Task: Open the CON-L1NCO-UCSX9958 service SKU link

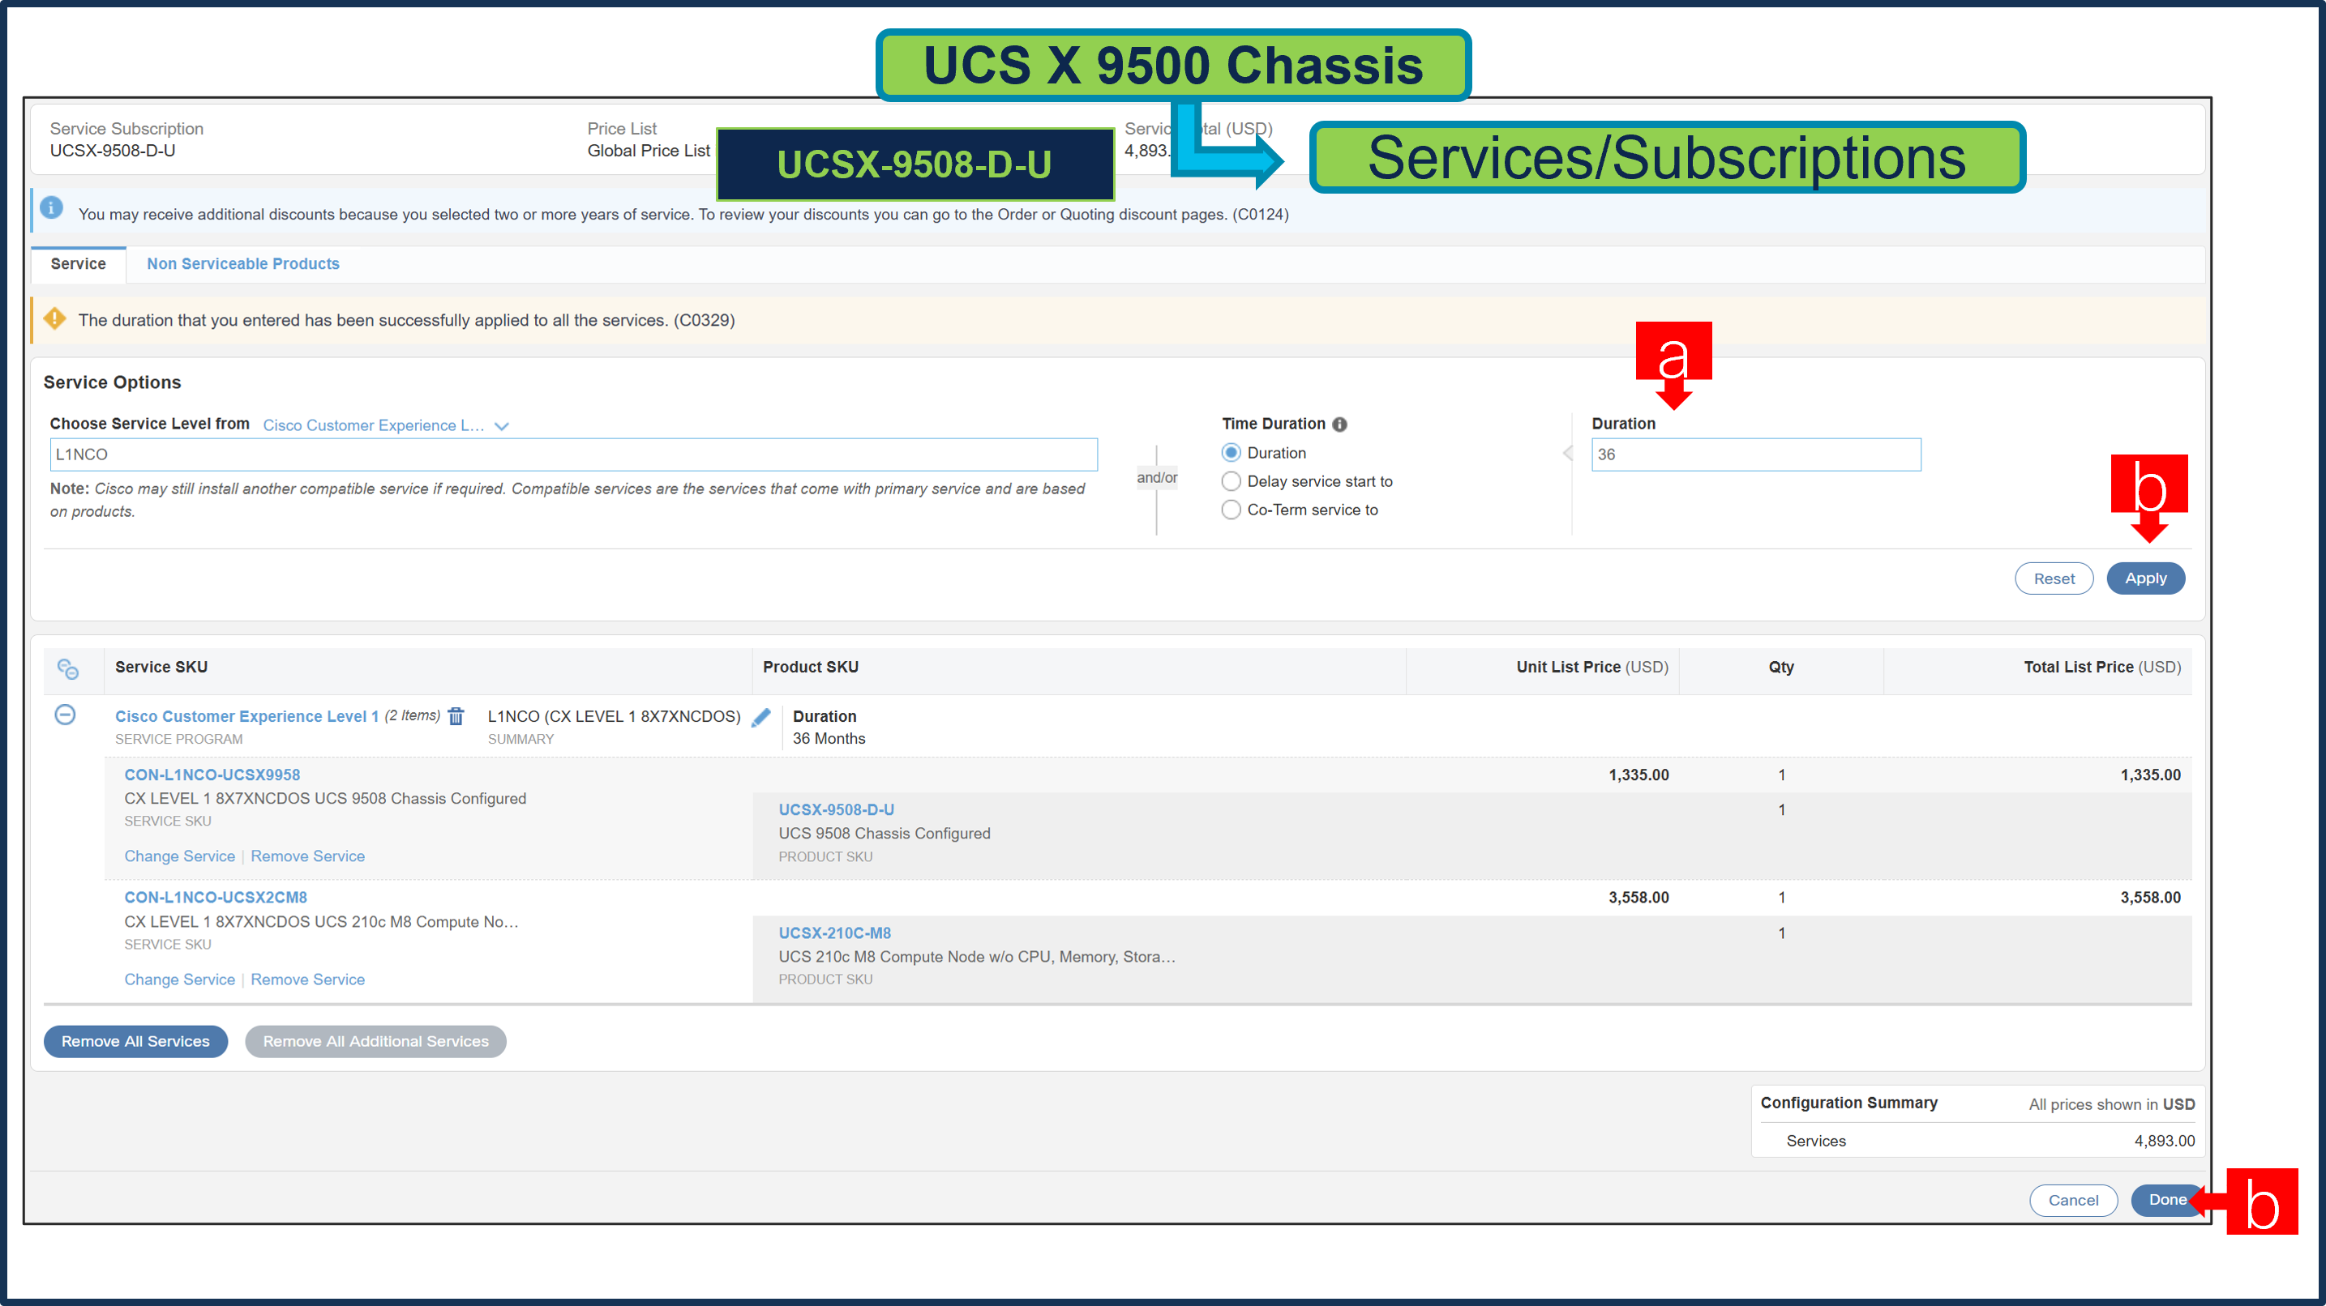Action: coord(212,775)
